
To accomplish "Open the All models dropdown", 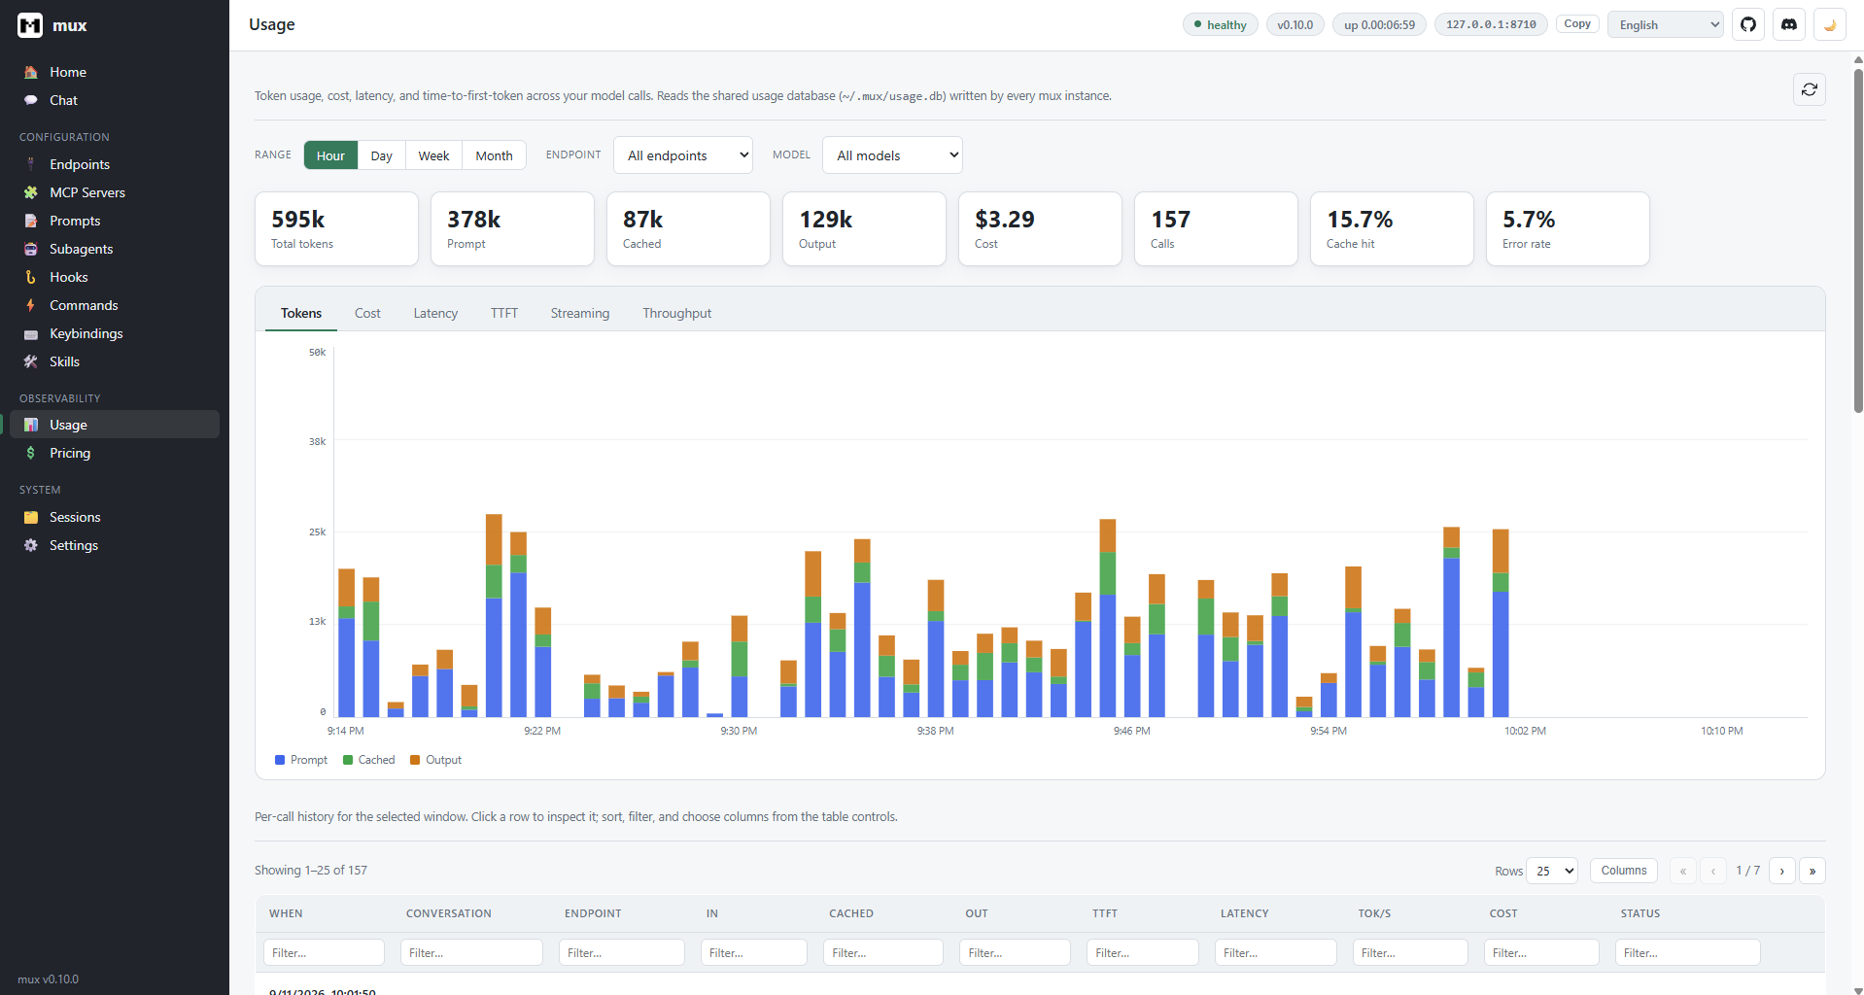I will 892,155.
